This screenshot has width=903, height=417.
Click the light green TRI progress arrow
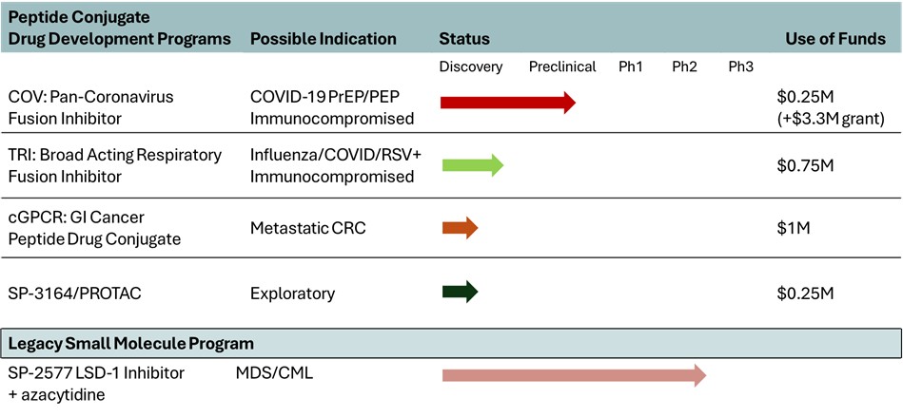(473, 164)
